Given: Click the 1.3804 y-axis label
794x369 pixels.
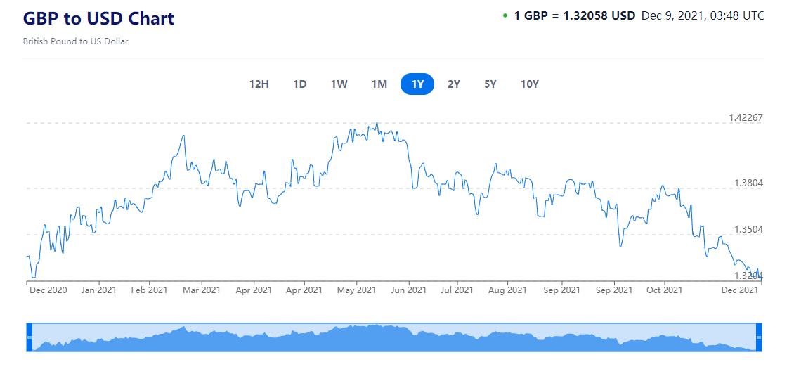Looking at the screenshot, I should [749, 183].
